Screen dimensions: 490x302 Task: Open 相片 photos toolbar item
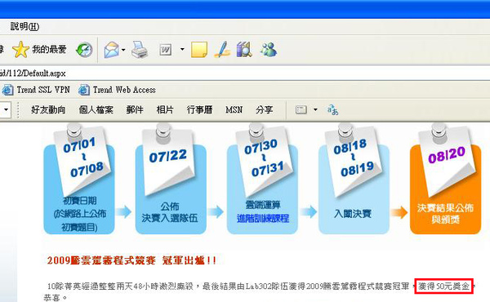point(165,110)
